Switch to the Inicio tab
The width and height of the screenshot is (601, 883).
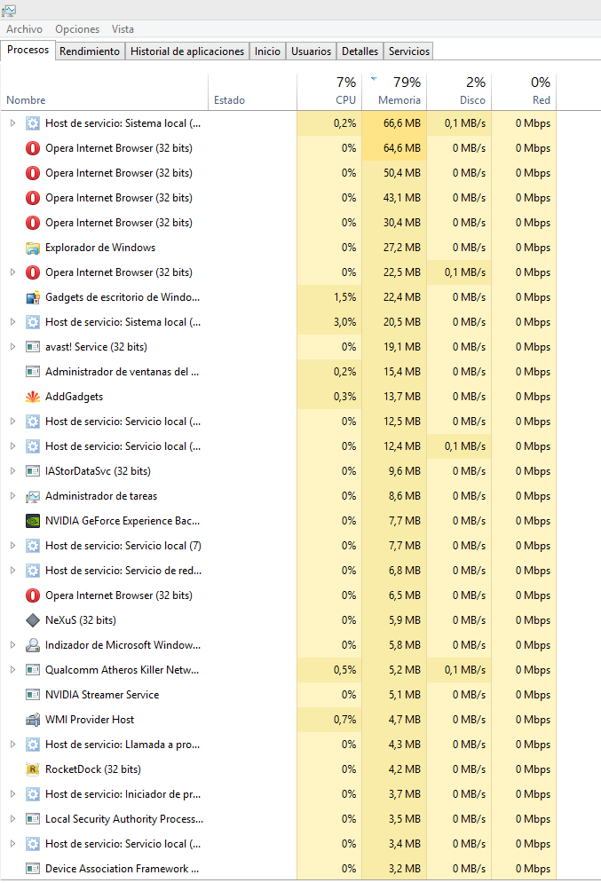click(267, 51)
